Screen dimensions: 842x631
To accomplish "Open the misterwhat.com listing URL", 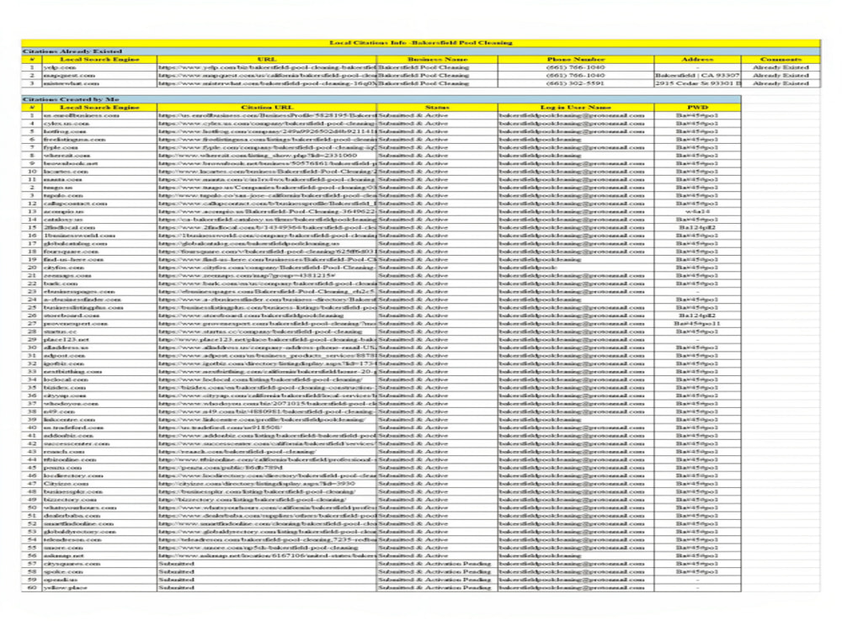I will 267,83.
